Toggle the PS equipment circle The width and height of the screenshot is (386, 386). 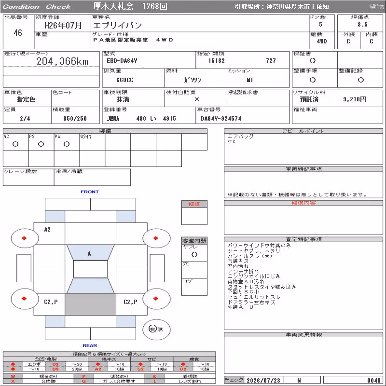pos(41,144)
